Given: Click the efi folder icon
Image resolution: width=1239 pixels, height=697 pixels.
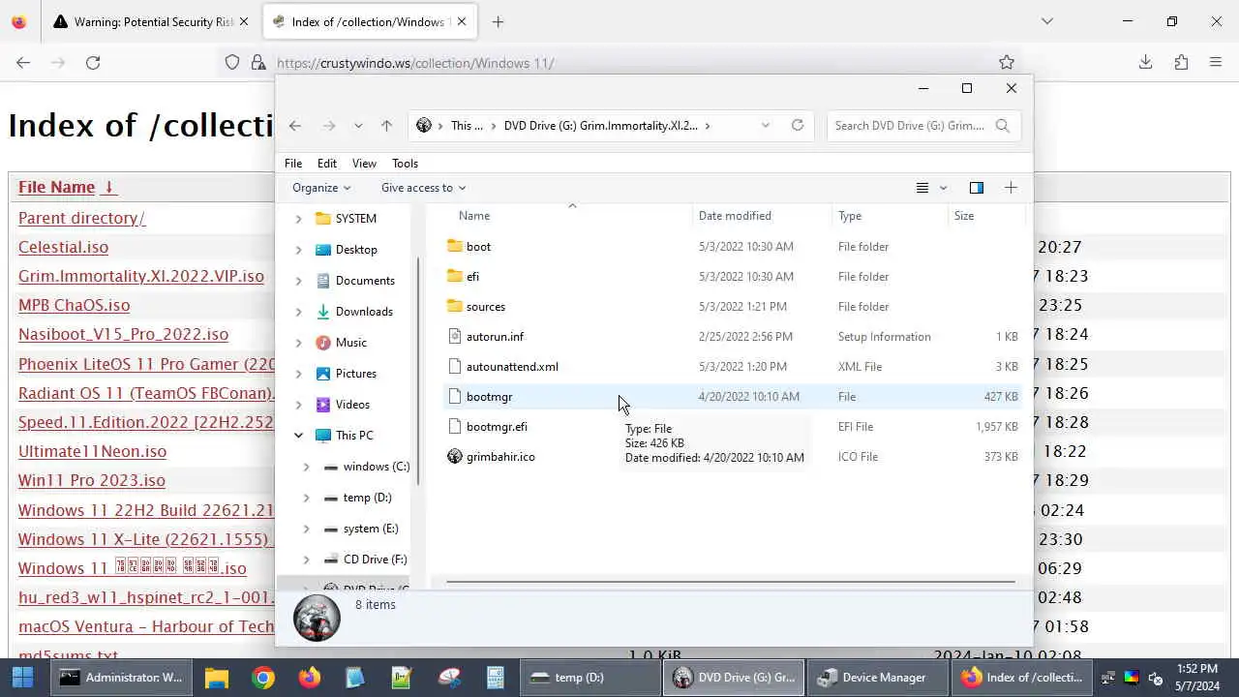Looking at the screenshot, I should coord(455,276).
